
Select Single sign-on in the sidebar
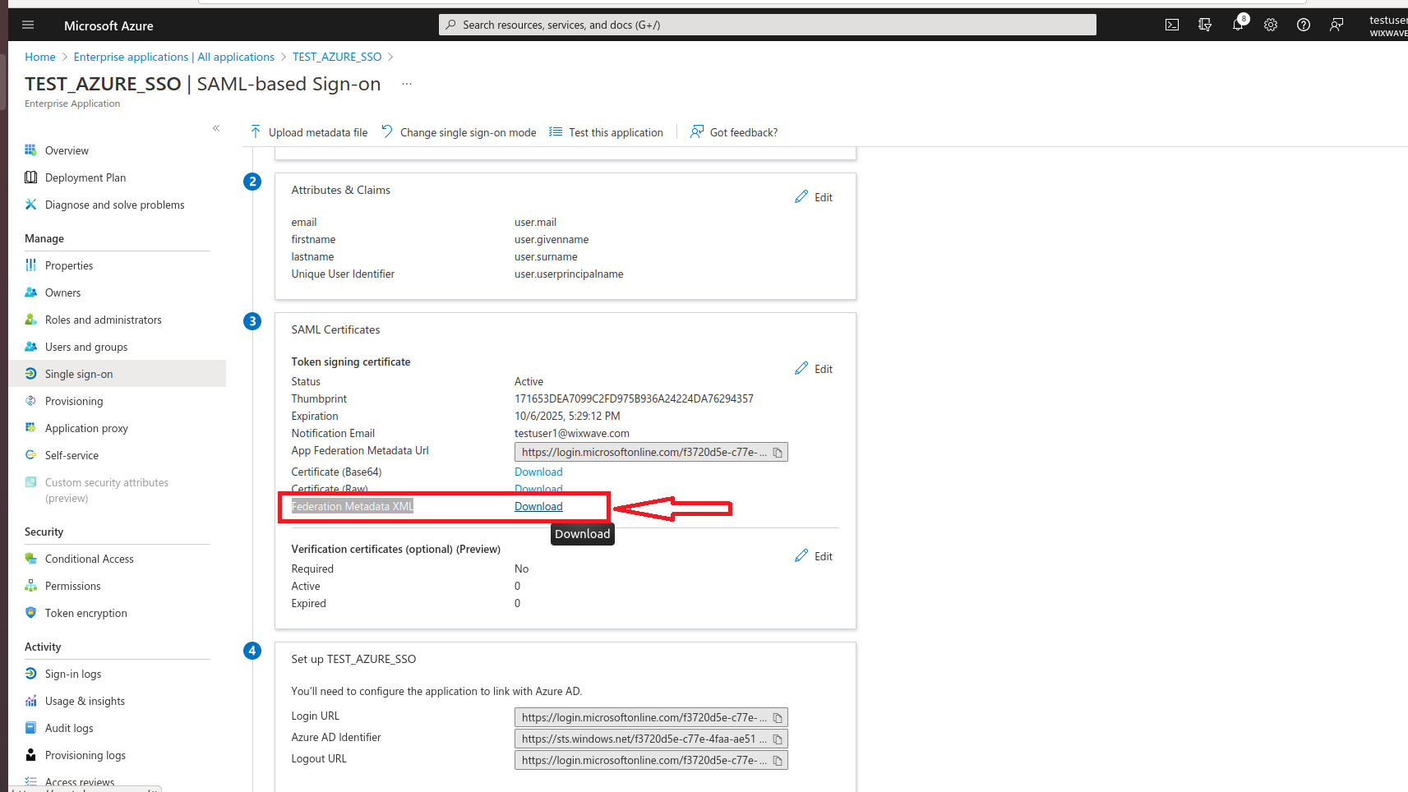pyautogui.click(x=117, y=374)
